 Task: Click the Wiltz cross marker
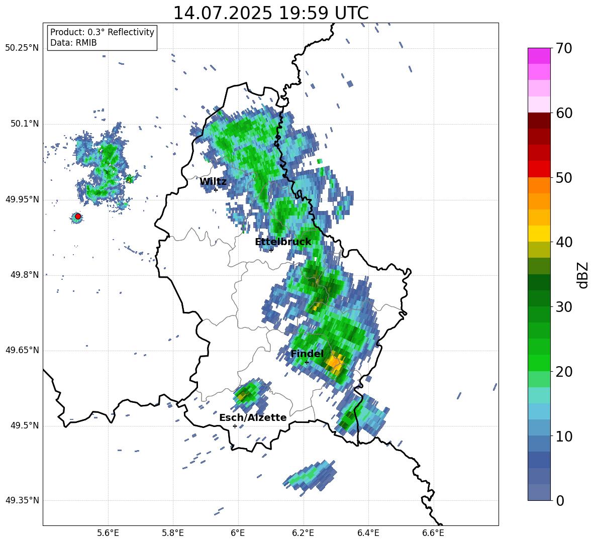click(x=216, y=190)
